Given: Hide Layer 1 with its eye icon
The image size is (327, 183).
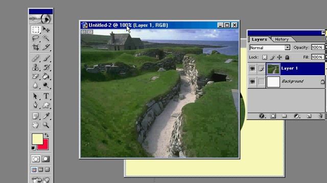Looking at the screenshot, I should (252, 69).
